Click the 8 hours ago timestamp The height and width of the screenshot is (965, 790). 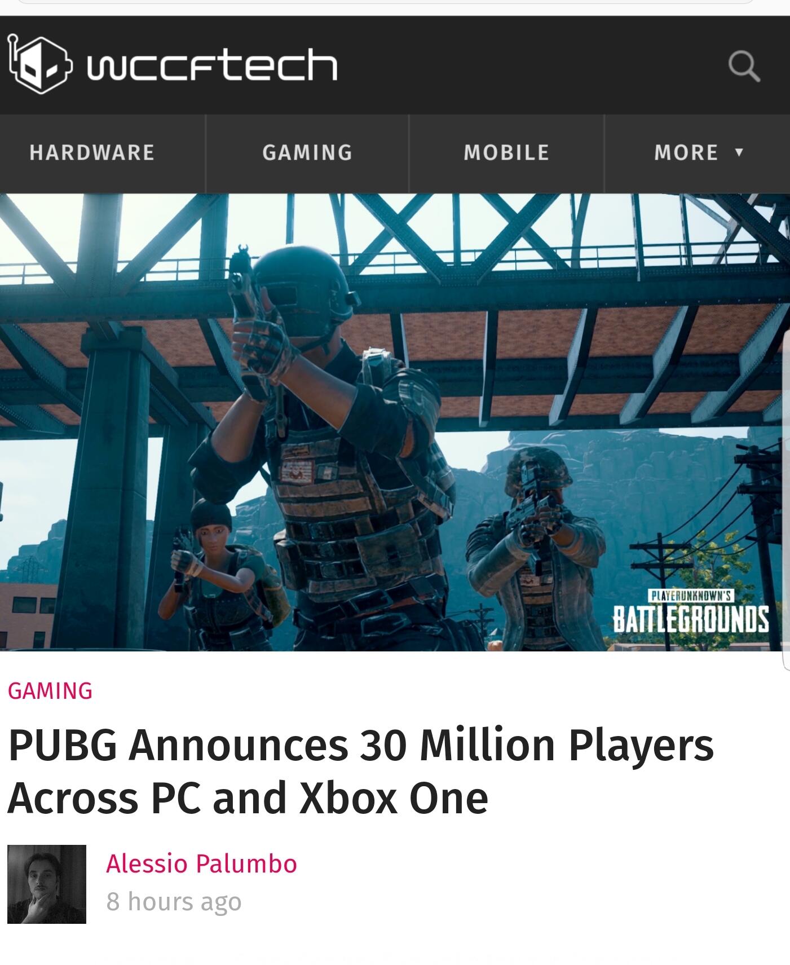coord(174,901)
